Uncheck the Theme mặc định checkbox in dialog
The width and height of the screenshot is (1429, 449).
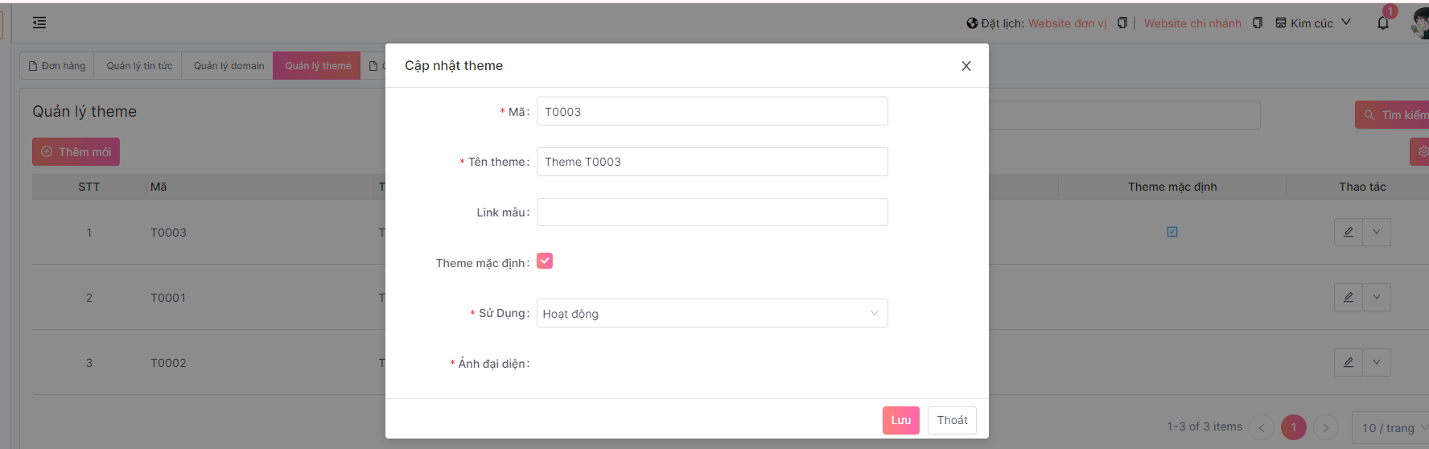pos(545,262)
